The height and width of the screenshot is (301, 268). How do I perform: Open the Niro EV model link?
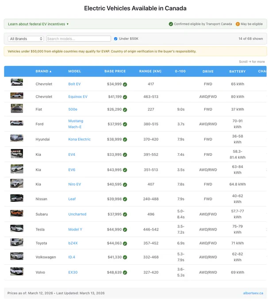[x=75, y=184]
